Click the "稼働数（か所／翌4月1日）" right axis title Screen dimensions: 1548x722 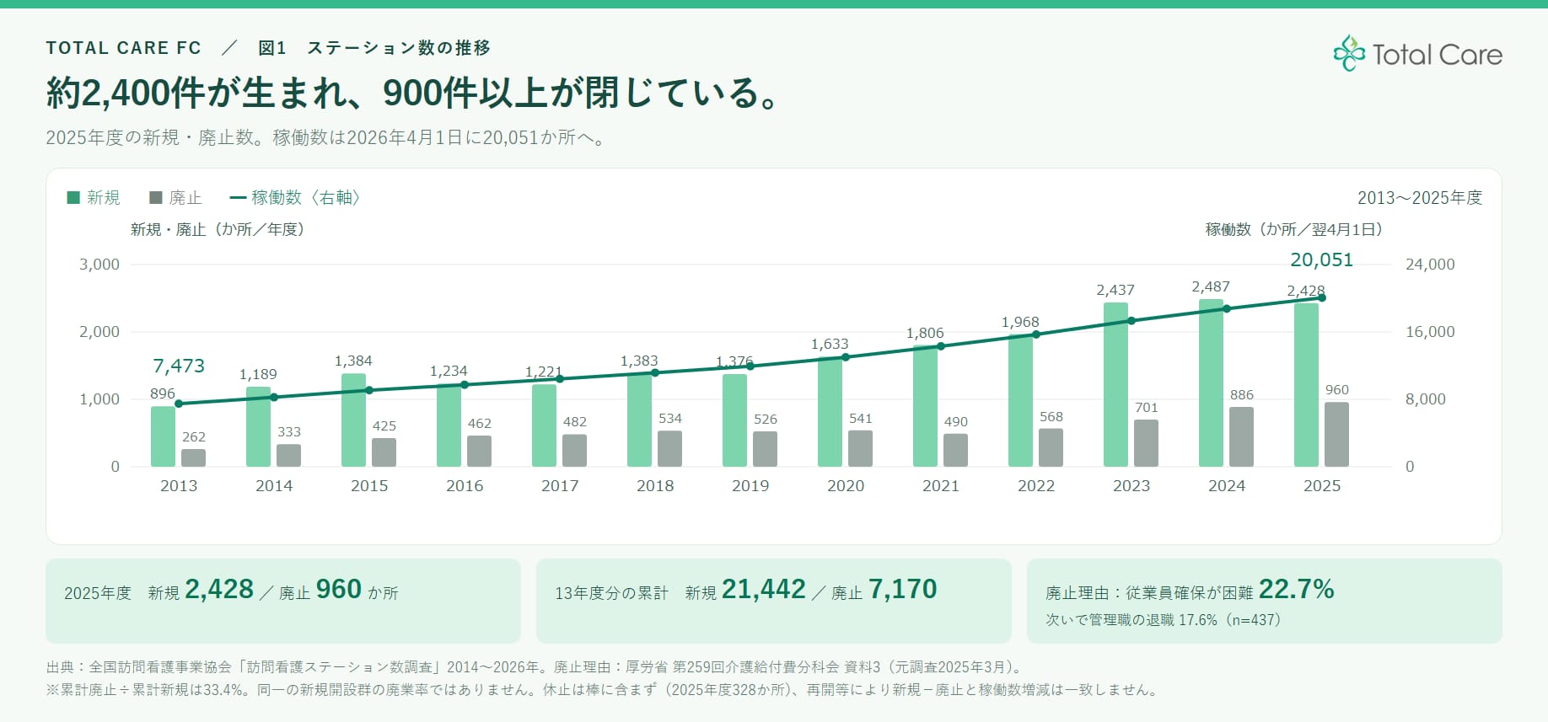pos(1294,229)
